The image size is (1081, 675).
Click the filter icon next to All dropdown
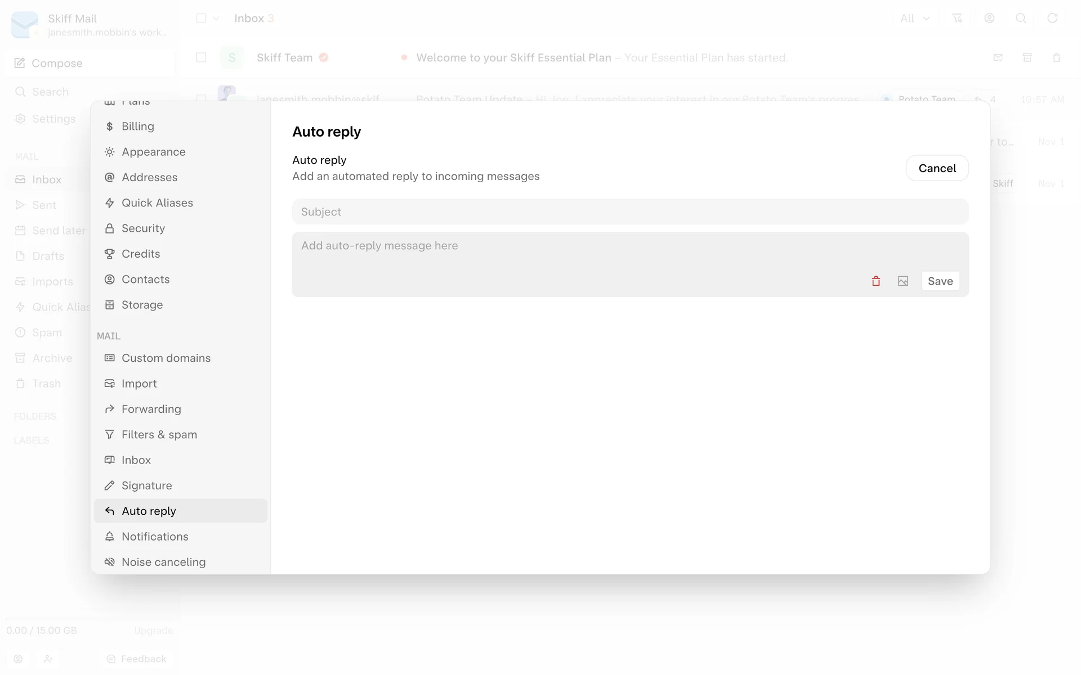(957, 18)
